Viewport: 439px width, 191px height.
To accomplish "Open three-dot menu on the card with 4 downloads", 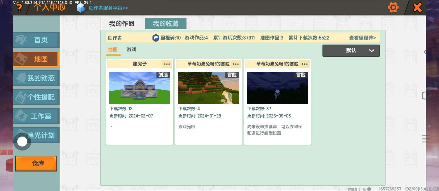I will [x=236, y=64].
